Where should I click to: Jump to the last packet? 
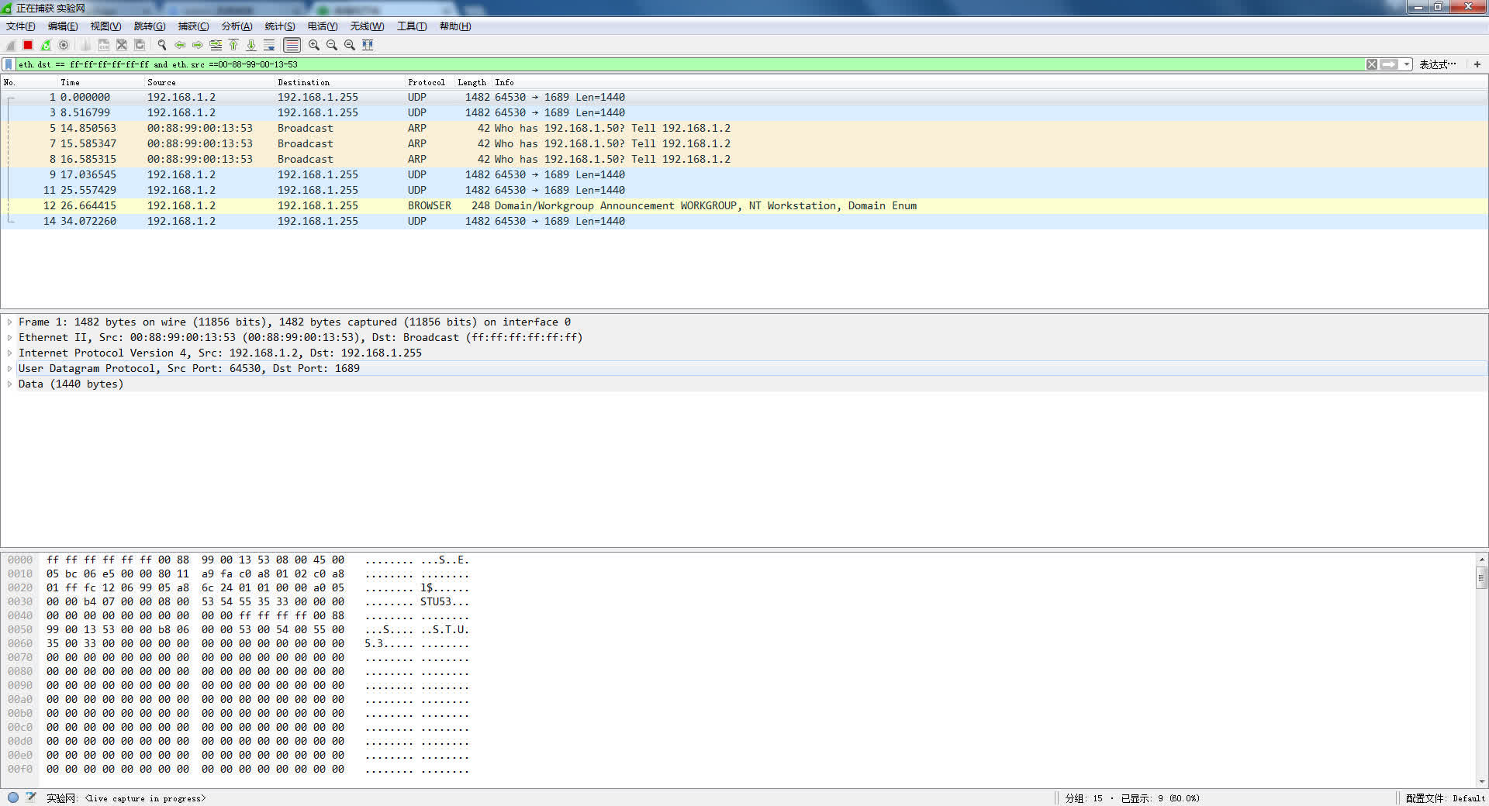click(x=251, y=45)
